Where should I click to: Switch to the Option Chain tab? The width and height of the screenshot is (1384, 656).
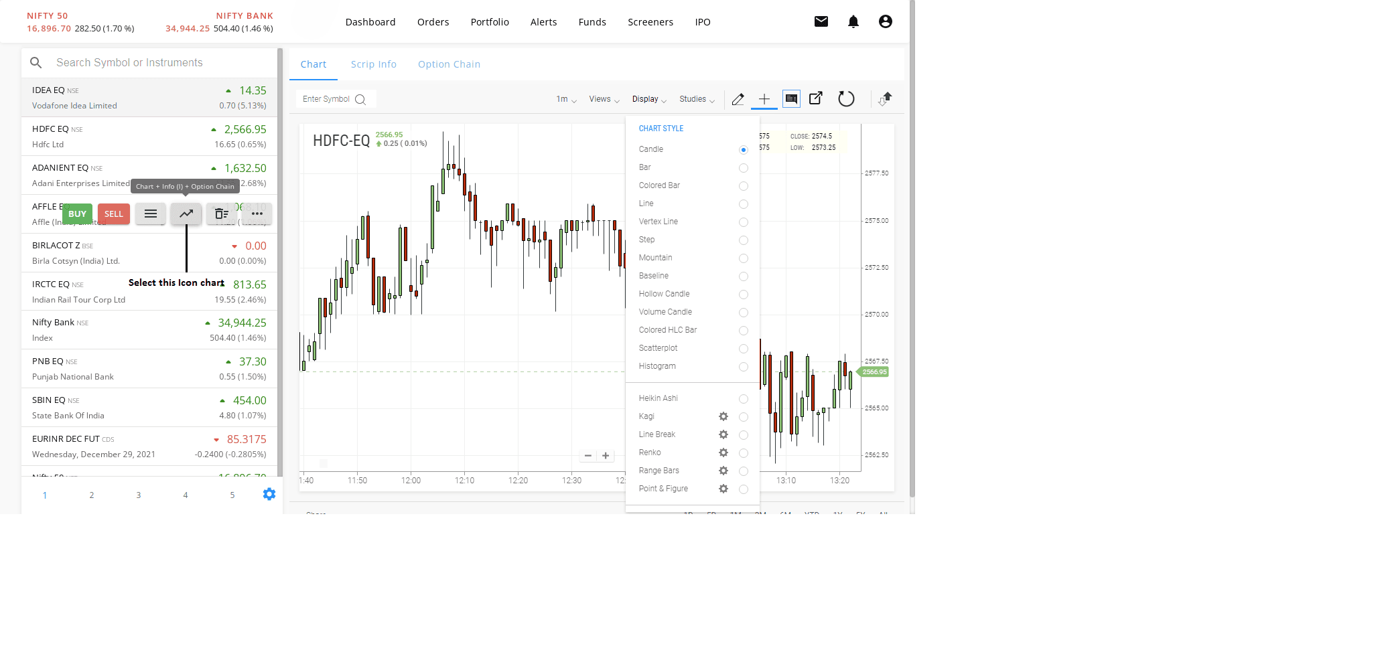tap(449, 64)
